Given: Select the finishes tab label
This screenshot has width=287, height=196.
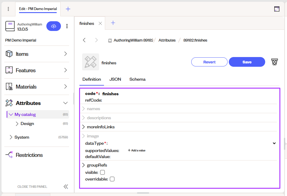Looking at the screenshot, I should [87, 23].
